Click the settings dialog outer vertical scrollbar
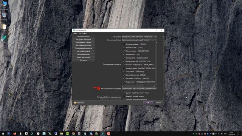242x136 pixels. (x=163, y=68)
